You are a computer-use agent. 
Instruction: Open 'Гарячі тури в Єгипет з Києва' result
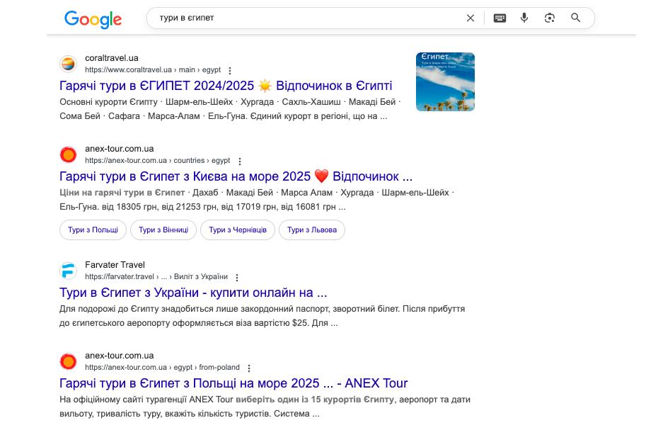236,176
